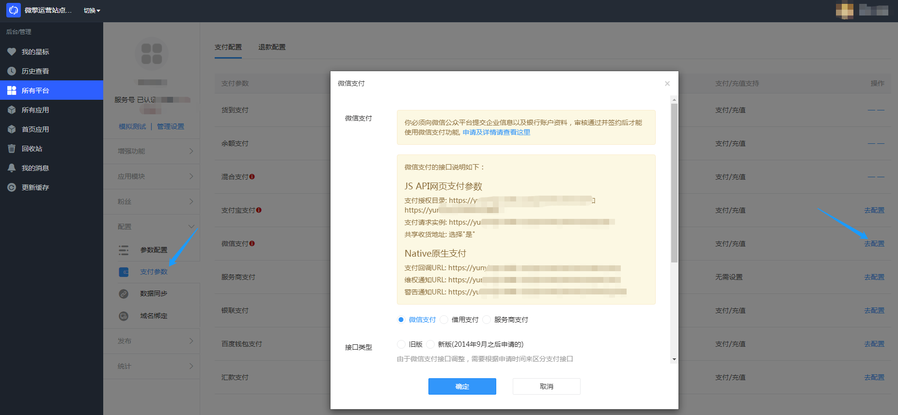Screen dimensions: 898x415
Task: Click 货到支付 row label
Action: (x=235, y=110)
